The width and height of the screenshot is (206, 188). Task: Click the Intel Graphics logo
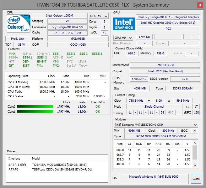click(x=124, y=24)
